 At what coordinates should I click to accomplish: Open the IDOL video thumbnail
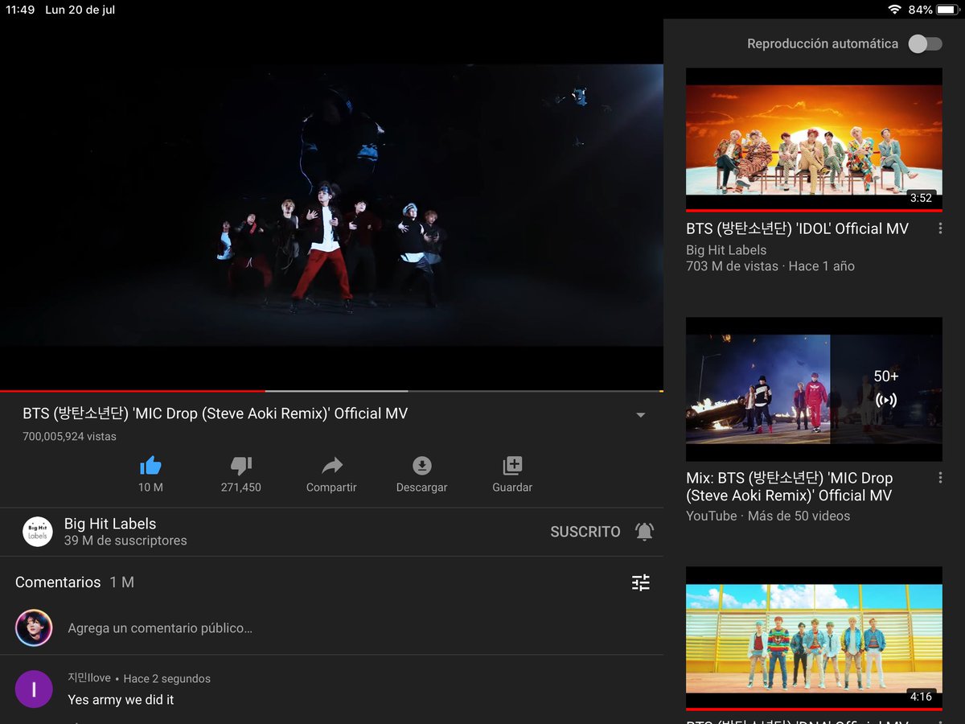coord(814,140)
